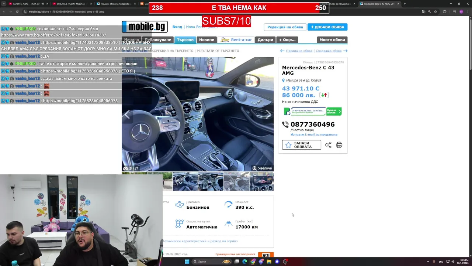This screenshot has height=266, width=472.
Task: Click the browser back arrow
Action: click(x=4, y=11)
